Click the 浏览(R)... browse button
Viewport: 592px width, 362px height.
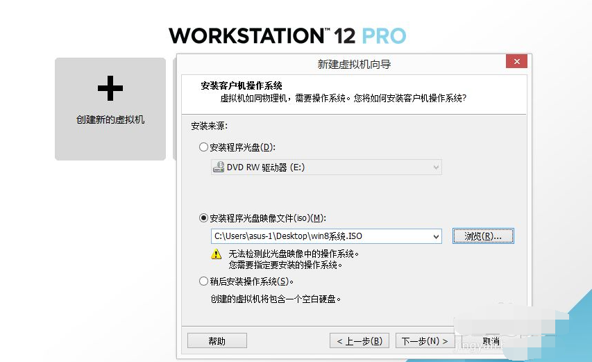[x=483, y=236]
